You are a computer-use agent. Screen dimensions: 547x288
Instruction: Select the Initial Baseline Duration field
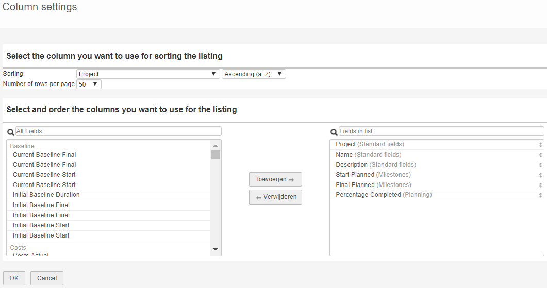[x=109, y=195]
